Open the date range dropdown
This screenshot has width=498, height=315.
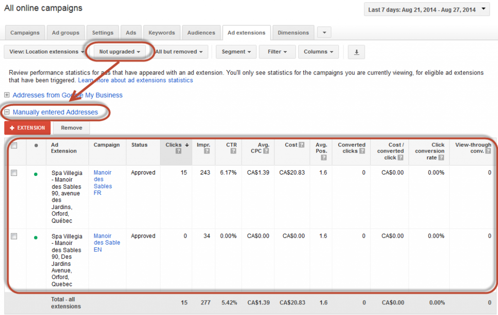[x=427, y=9]
